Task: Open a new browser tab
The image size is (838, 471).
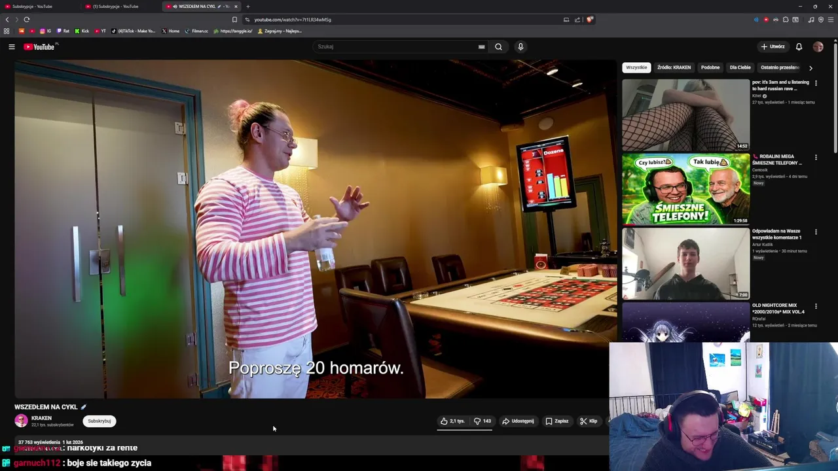Action: point(247,7)
